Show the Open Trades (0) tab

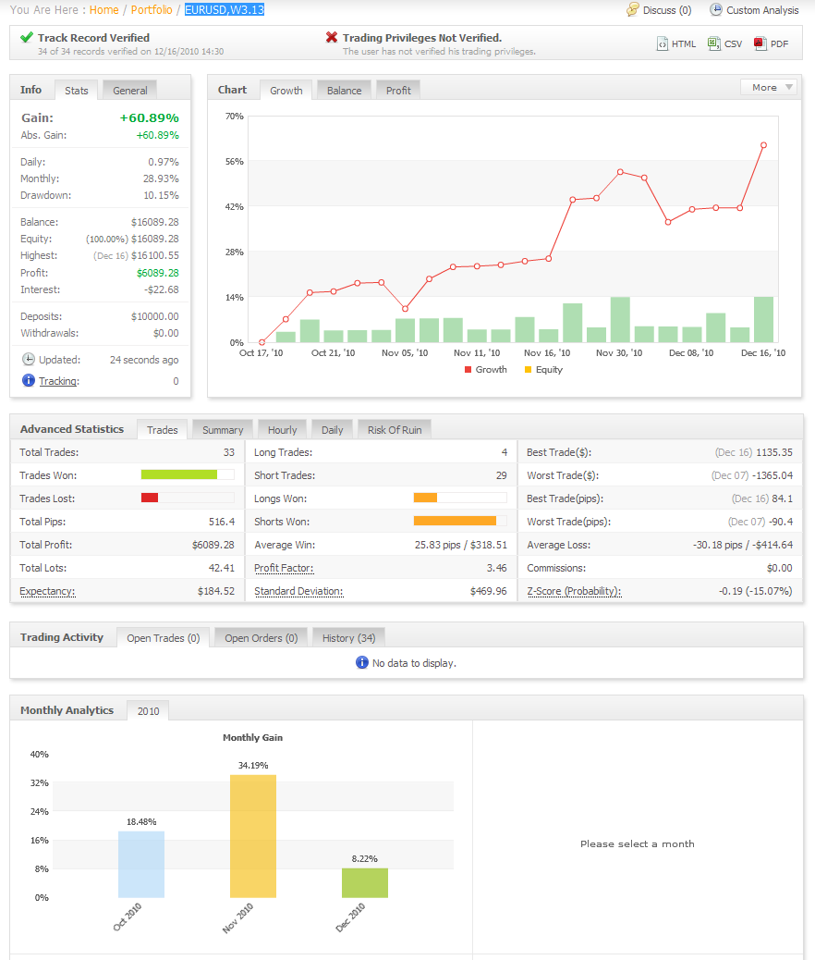pos(163,638)
